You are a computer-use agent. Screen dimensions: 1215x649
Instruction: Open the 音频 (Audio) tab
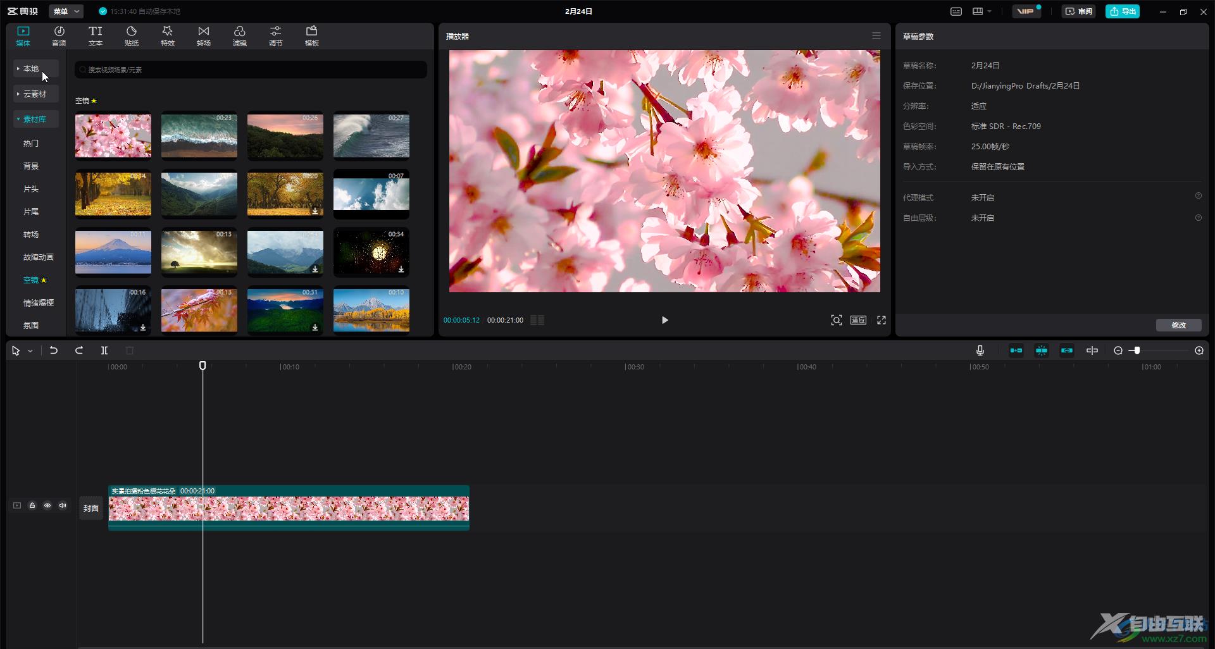coord(59,36)
